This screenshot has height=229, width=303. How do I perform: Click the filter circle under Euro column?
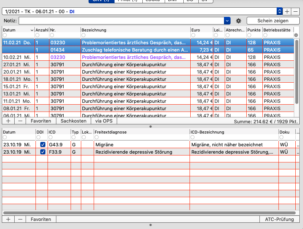193,35
